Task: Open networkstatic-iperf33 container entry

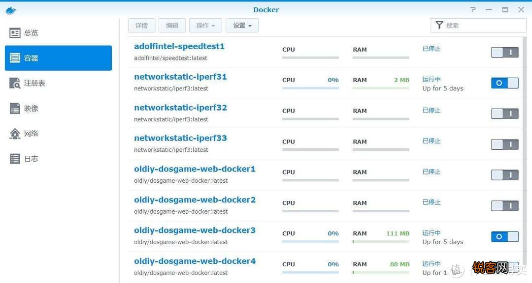Action: click(x=180, y=138)
